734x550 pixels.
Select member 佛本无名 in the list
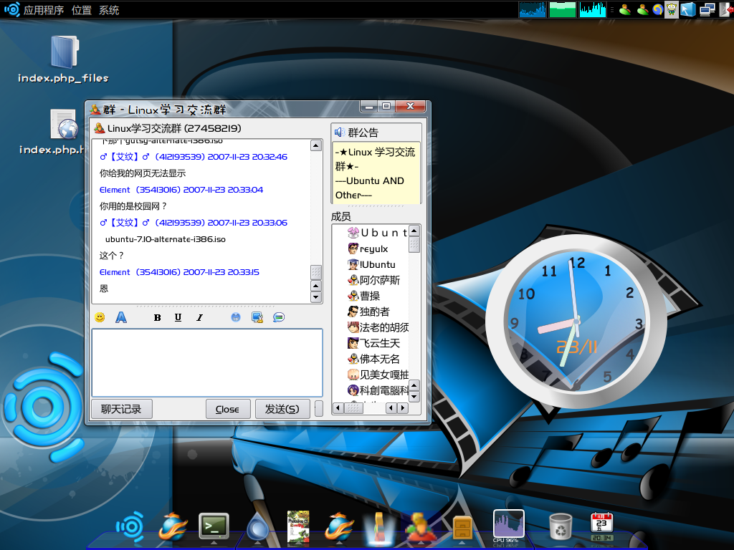click(x=373, y=359)
